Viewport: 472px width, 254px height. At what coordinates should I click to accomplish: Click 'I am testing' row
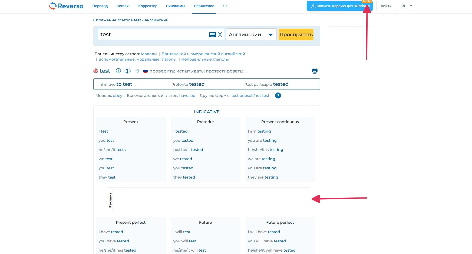click(x=259, y=131)
